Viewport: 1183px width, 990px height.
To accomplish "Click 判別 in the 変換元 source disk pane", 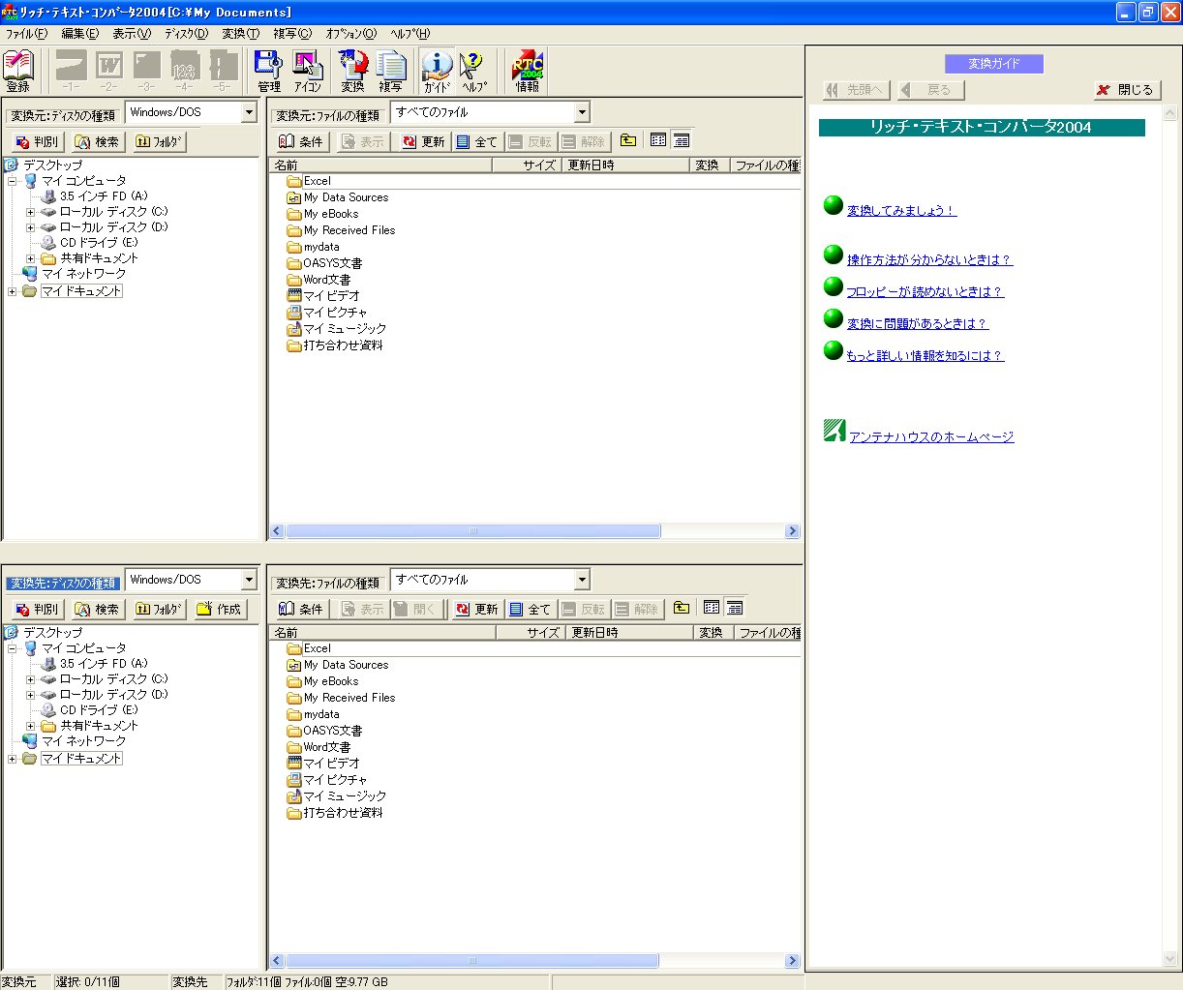I will [x=37, y=141].
